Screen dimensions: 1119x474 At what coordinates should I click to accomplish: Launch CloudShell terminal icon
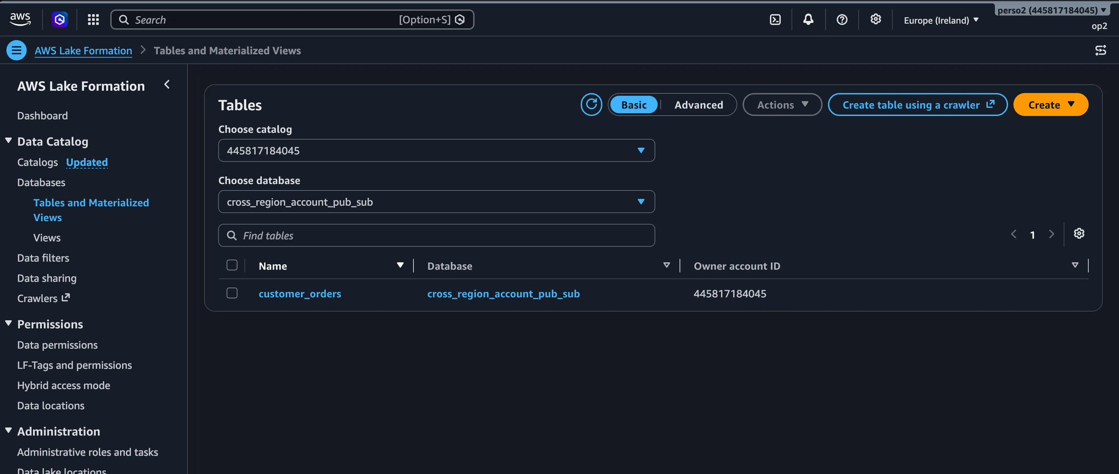775,20
